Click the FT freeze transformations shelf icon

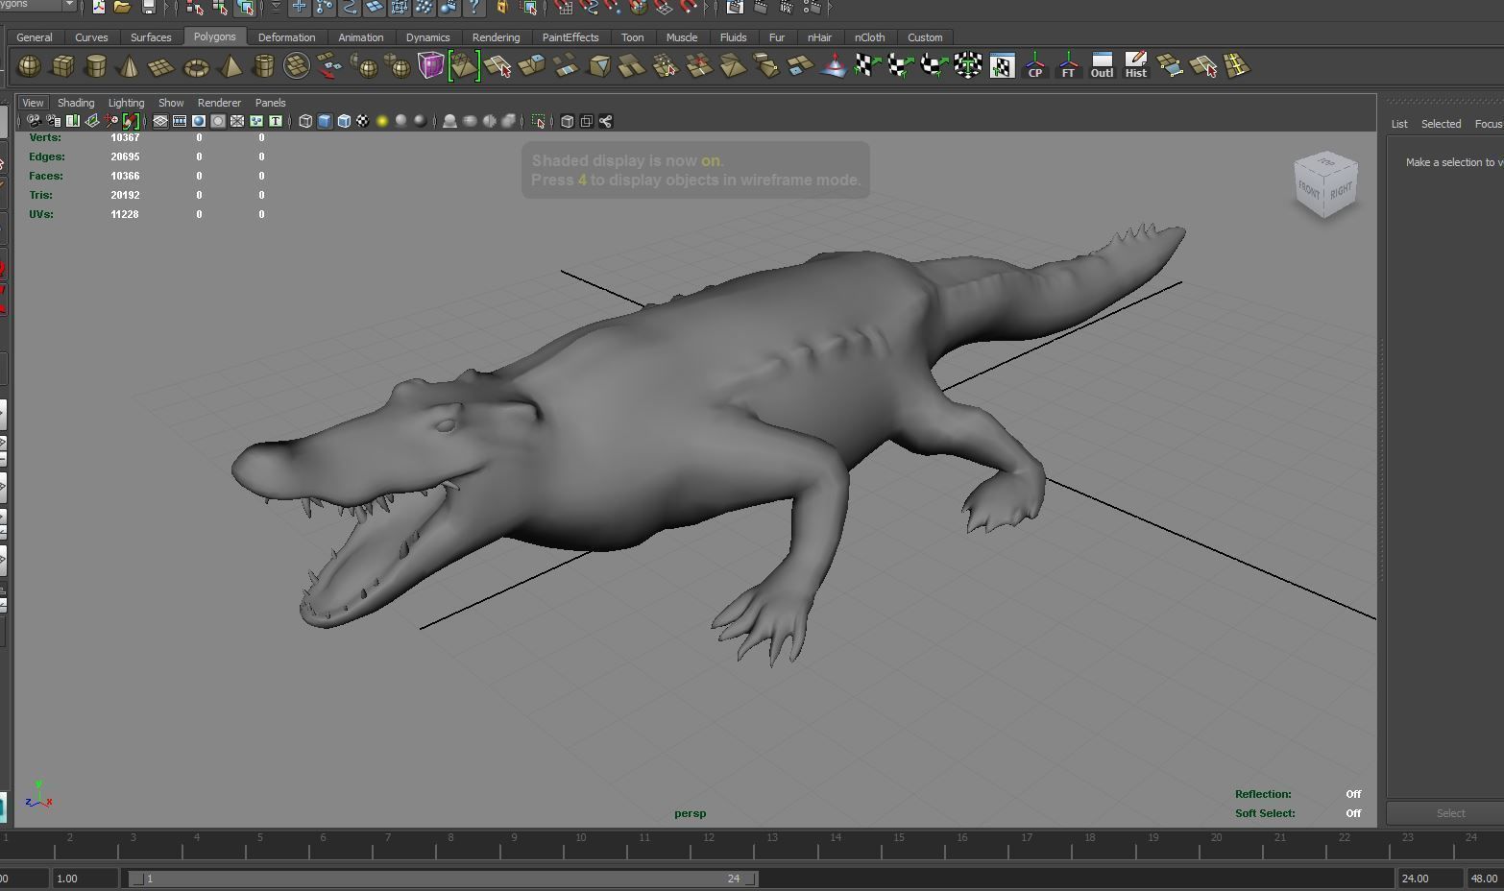point(1068,66)
